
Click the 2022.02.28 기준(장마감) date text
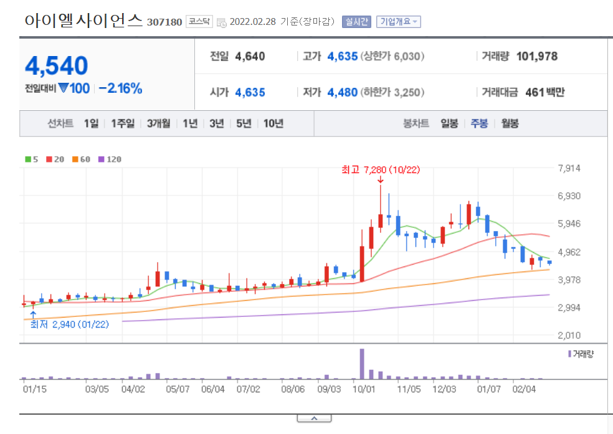(282, 22)
